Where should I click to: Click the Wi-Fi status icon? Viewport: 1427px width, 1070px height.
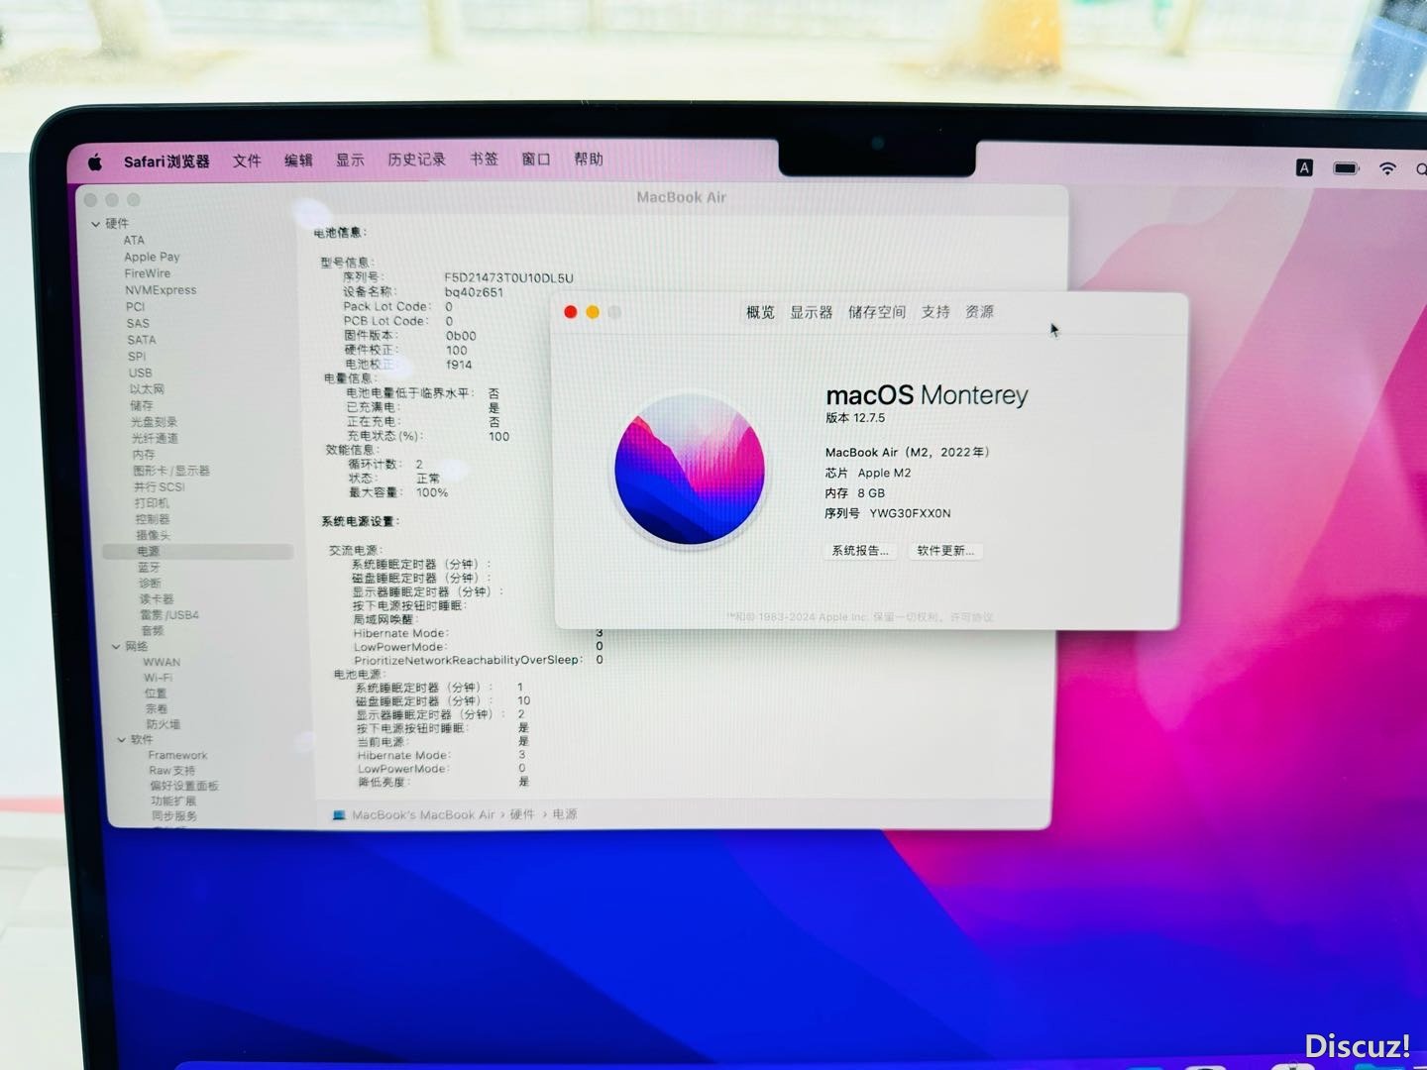pos(1387,169)
